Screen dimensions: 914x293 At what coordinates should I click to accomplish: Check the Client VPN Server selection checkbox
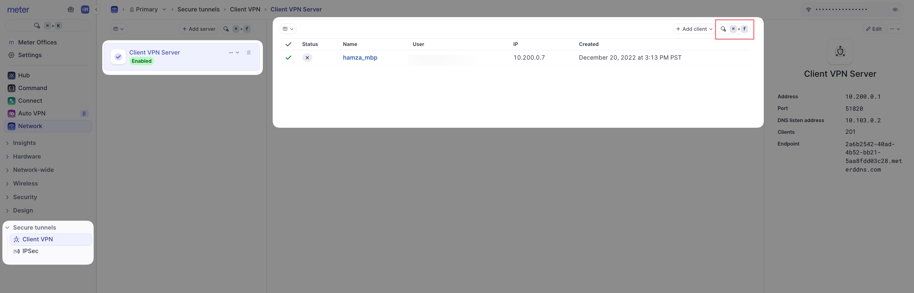click(x=118, y=56)
